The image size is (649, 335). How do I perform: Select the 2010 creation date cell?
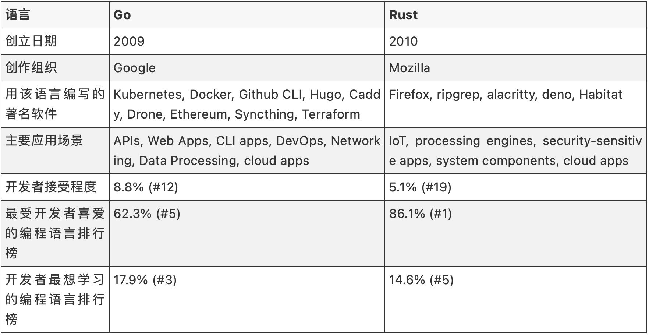[x=404, y=41]
